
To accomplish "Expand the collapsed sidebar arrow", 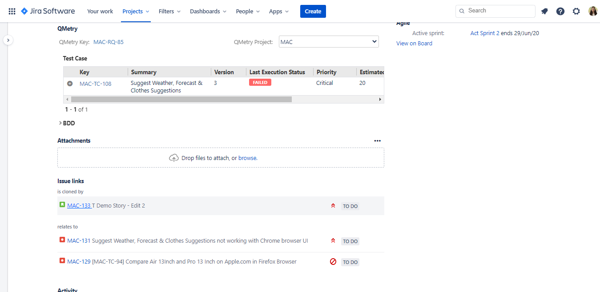I will [8, 40].
